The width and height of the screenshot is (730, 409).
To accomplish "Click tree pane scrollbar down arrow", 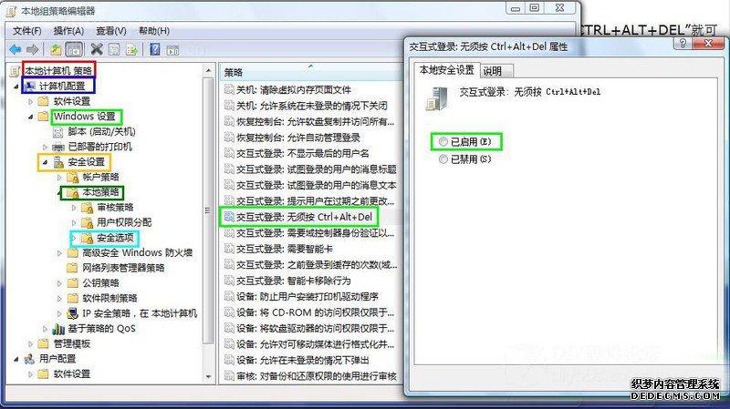I will (x=208, y=376).
